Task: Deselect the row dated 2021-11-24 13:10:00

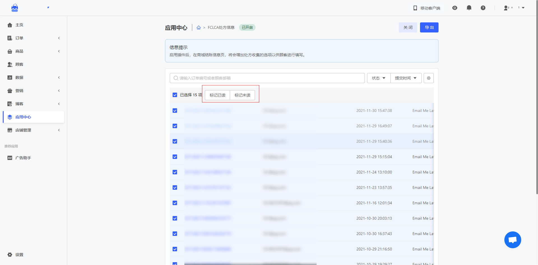Action: pyautogui.click(x=175, y=172)
